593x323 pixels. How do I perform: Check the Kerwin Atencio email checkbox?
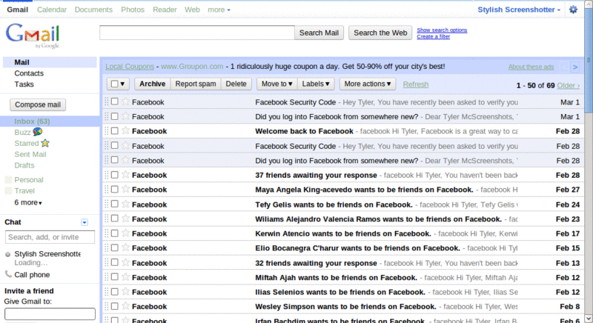tap(115, 233)
